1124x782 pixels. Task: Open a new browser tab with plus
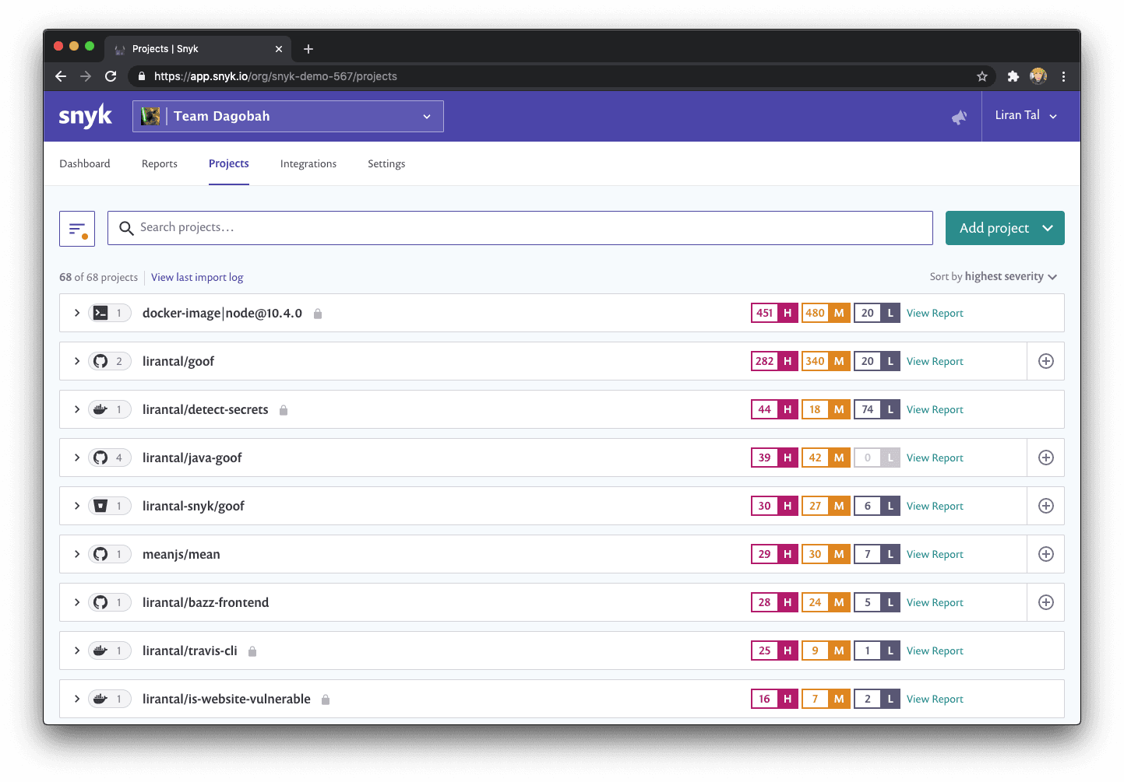308,49
